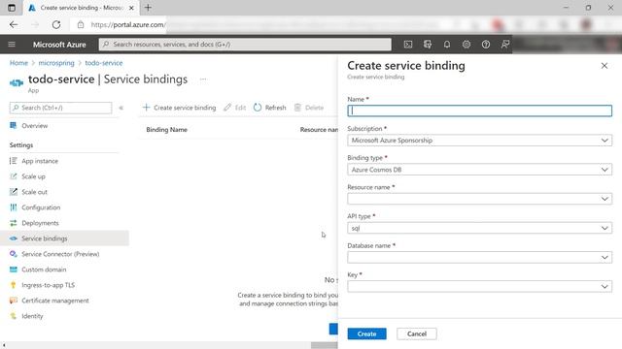Sort by Binding Name column header
This screenshot has height=349, width=622.
tap(166, 129)
